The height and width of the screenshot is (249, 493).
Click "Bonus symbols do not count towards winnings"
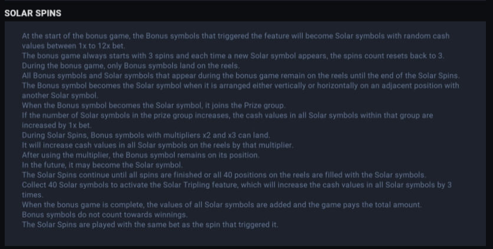pos(105,215)
